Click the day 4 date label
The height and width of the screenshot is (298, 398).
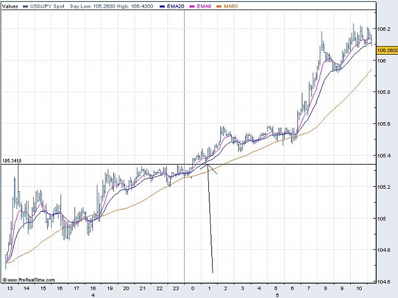[x=93, y=295]
